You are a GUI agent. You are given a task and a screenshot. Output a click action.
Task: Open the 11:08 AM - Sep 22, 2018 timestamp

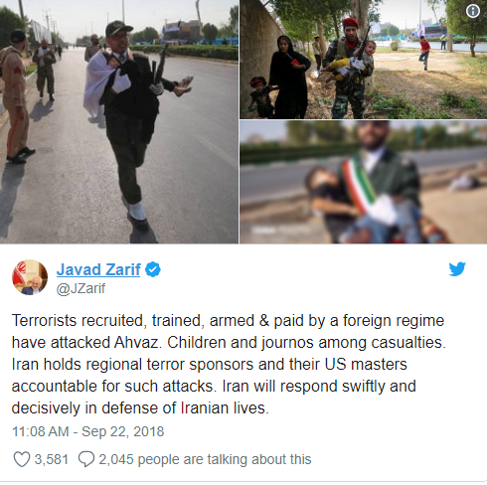[88, 431]
